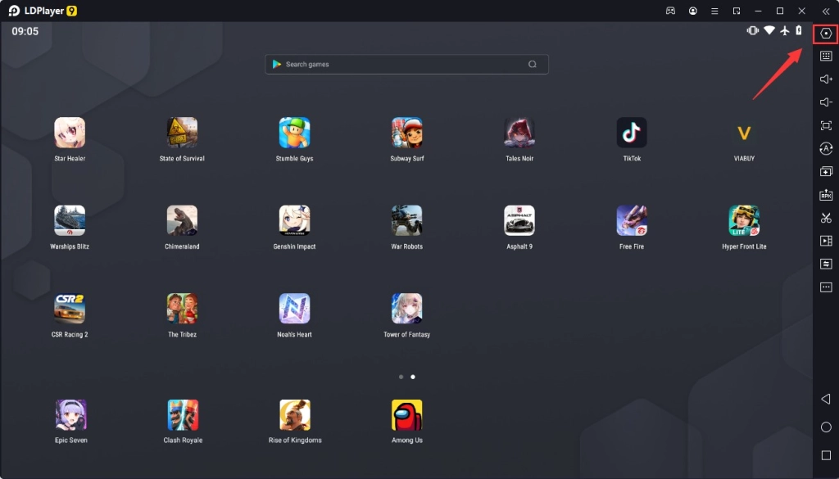Open the operation recorder (A) icon

point(826,149)
